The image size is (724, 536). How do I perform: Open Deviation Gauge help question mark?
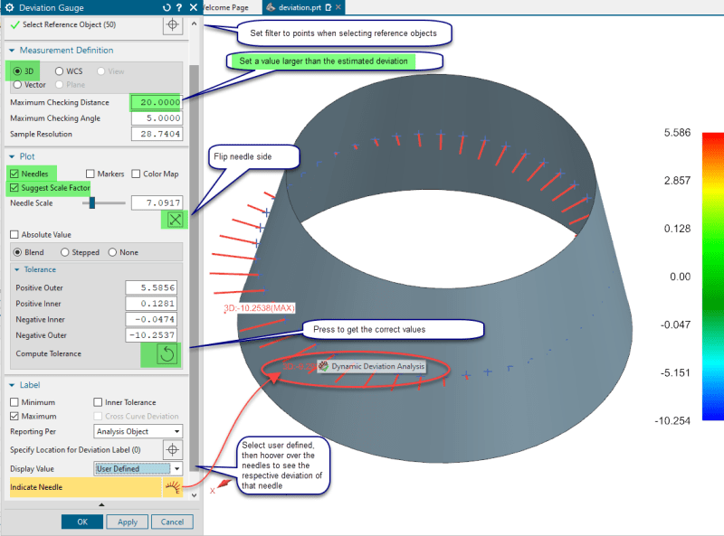pyautogui.click(x=179, y=7)
